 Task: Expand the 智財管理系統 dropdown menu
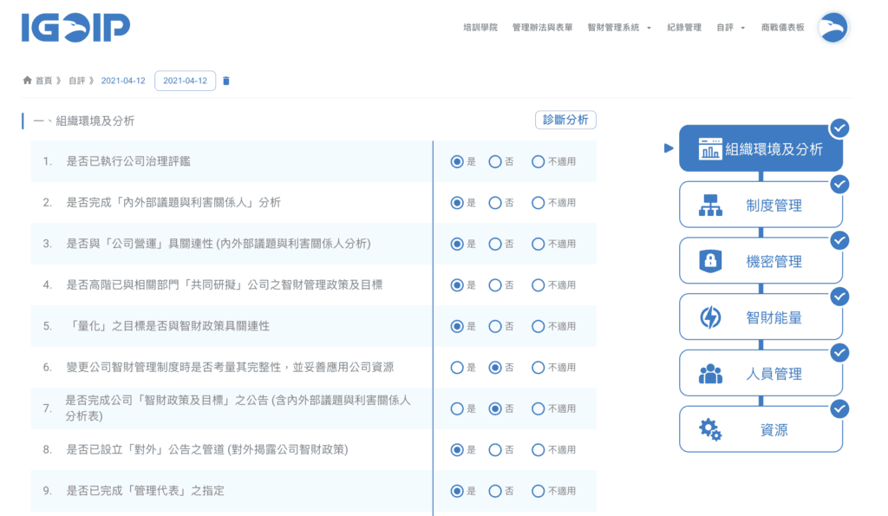coord(619,28)
